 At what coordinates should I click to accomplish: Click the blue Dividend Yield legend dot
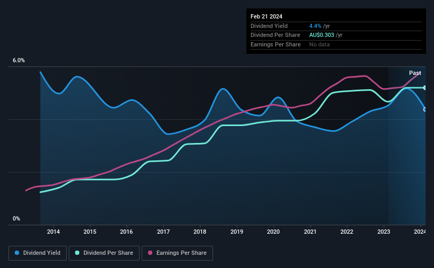click(17, 253)
